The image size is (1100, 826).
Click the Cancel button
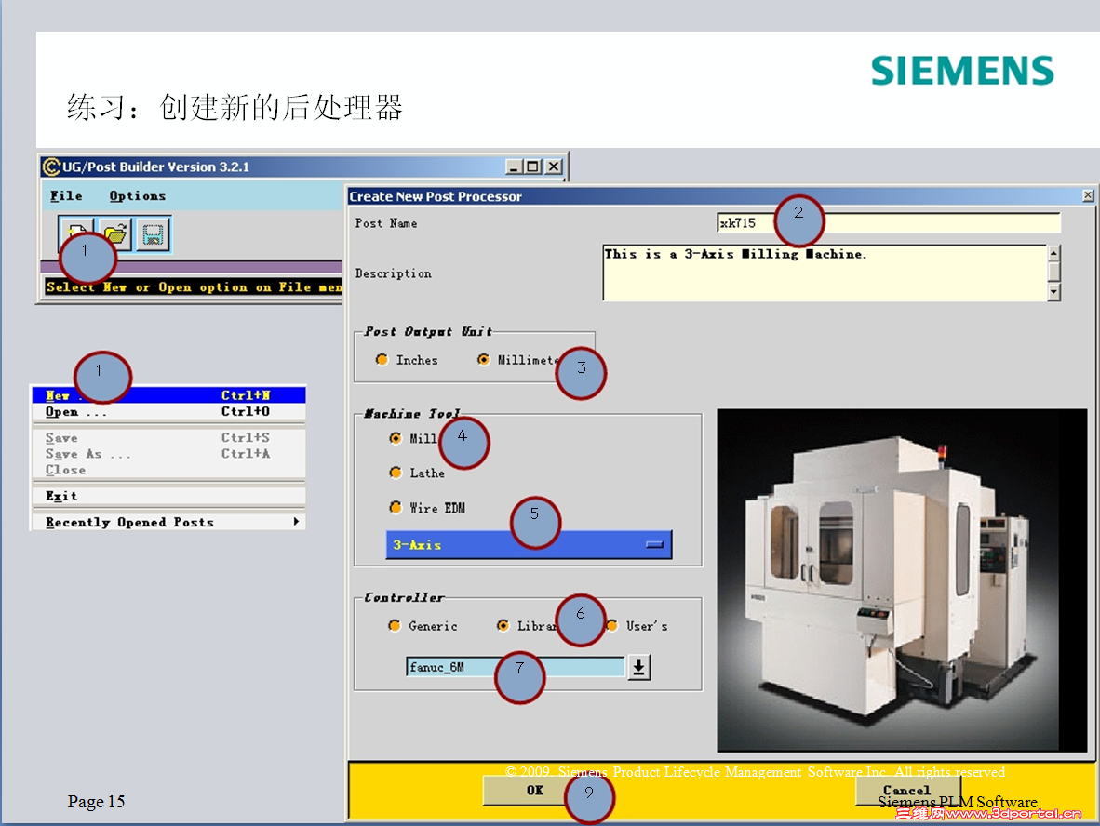coord(906,791)
